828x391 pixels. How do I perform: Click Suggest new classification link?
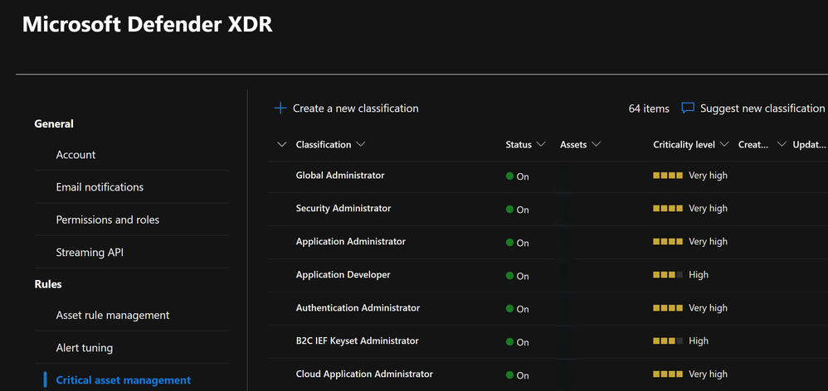pos(762,108)
